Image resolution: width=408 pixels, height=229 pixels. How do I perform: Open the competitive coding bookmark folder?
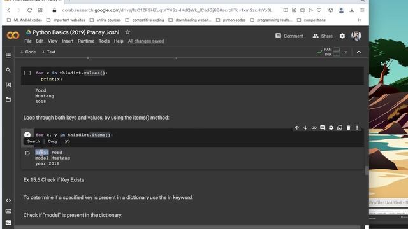click(145, 20)
